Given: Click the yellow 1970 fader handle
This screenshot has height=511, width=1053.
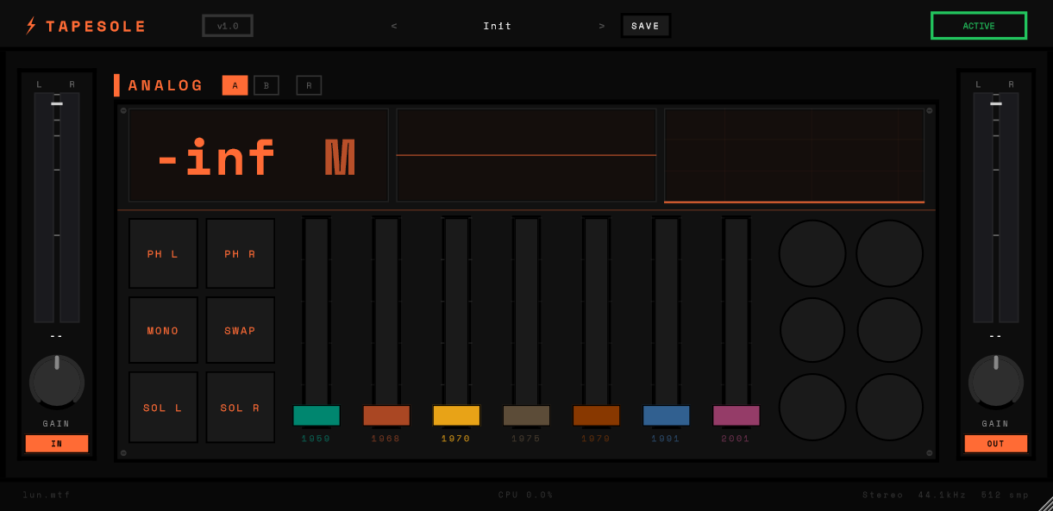Looking at the screenshot, I should tap(456, 415).
